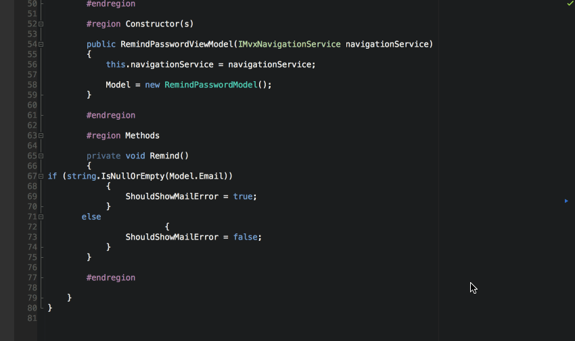
Task: Click the 'void' keyword on line 65
Action: tap(135, 156)
